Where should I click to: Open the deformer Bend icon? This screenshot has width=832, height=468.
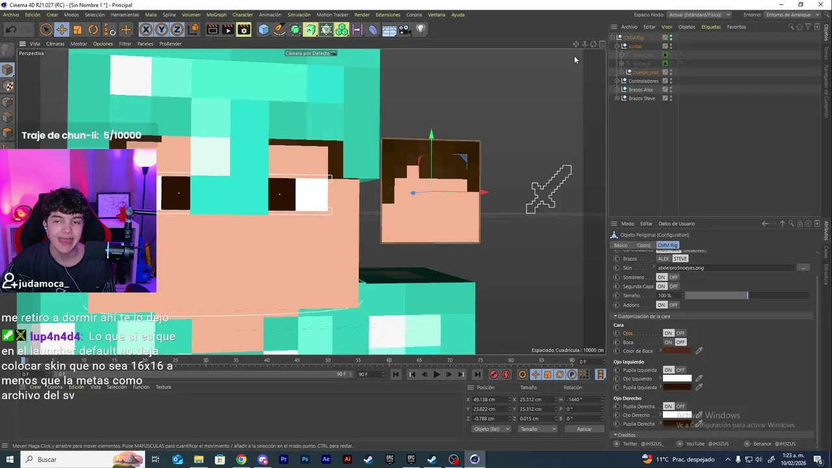click(373, 29)
